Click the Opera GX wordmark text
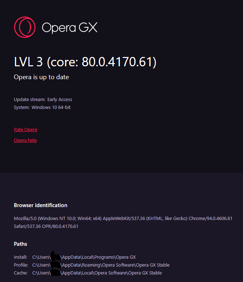243x282 pixels. (70, 28)
